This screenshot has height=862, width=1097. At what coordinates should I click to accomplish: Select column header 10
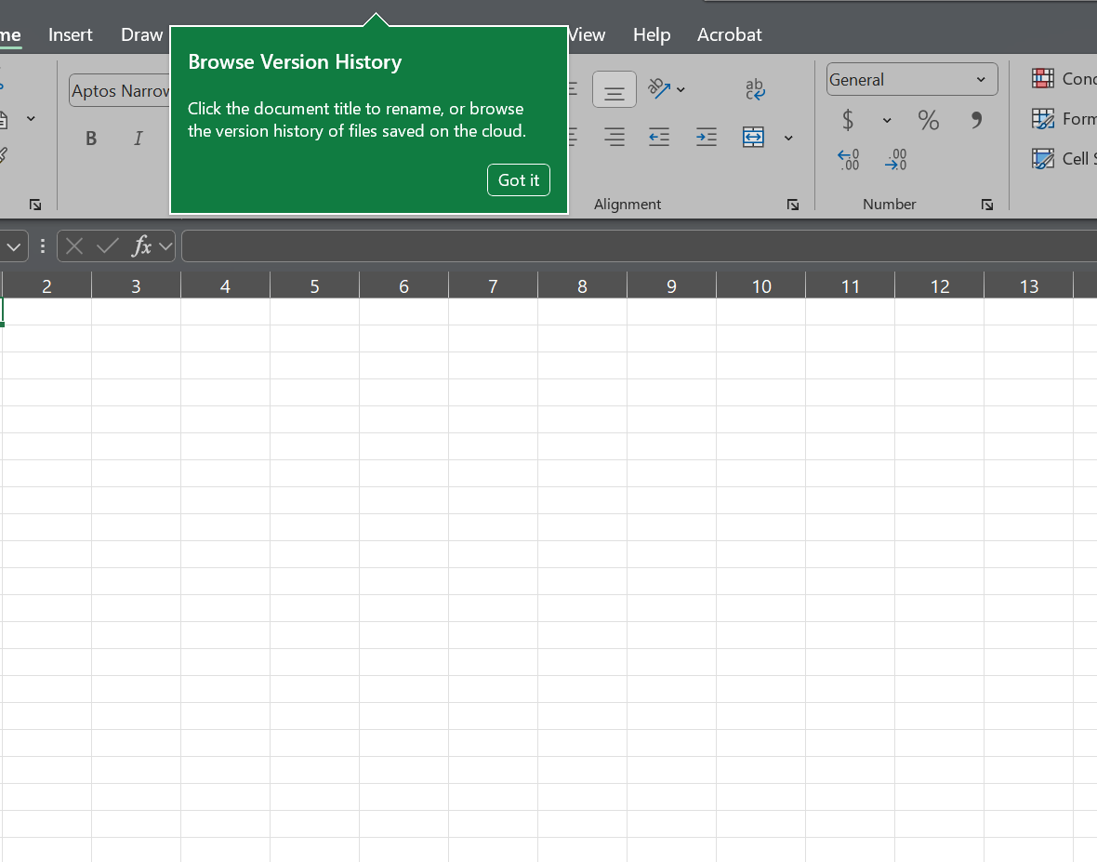pyautogui.click(x=760, y=285)
